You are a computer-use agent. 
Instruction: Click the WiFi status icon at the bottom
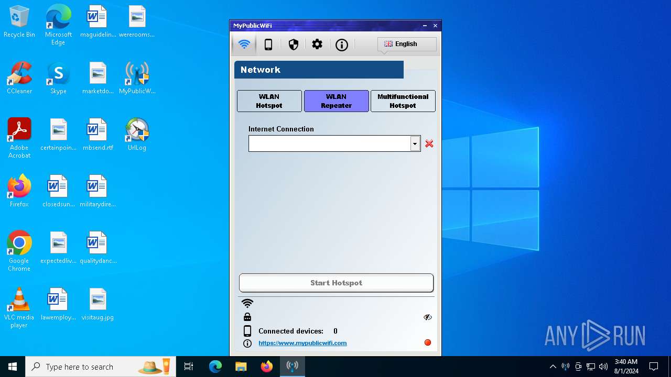coord(247,303)
